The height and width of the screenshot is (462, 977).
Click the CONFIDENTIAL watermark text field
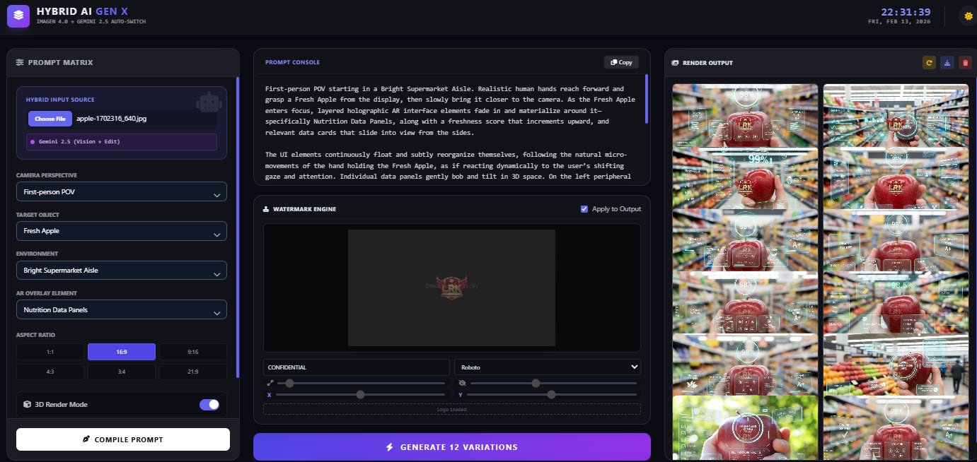(357, 367)
